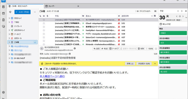
Task: Close the カレンダー tab
Action: point(78,6)
